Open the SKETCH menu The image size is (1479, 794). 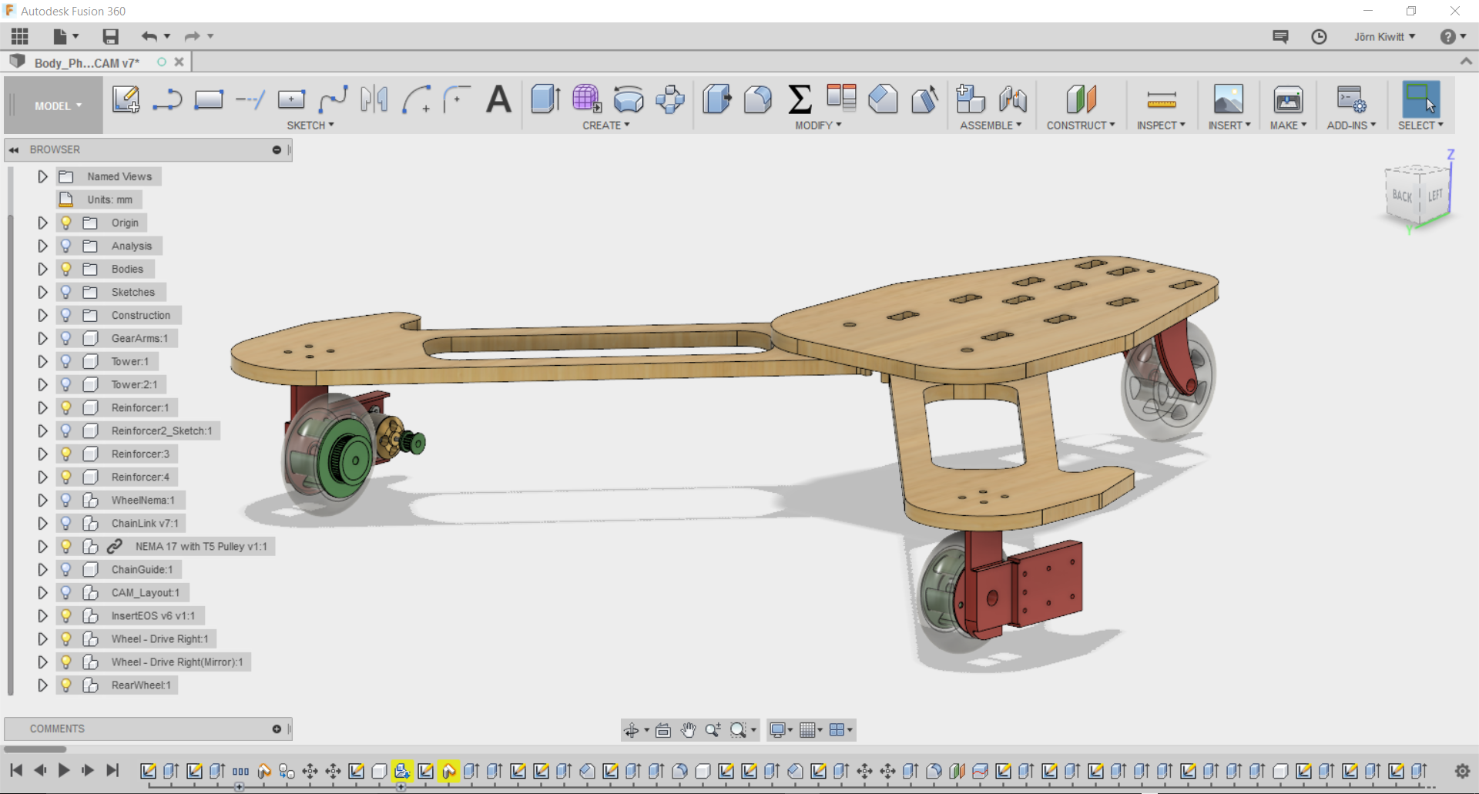coord(310,126)
